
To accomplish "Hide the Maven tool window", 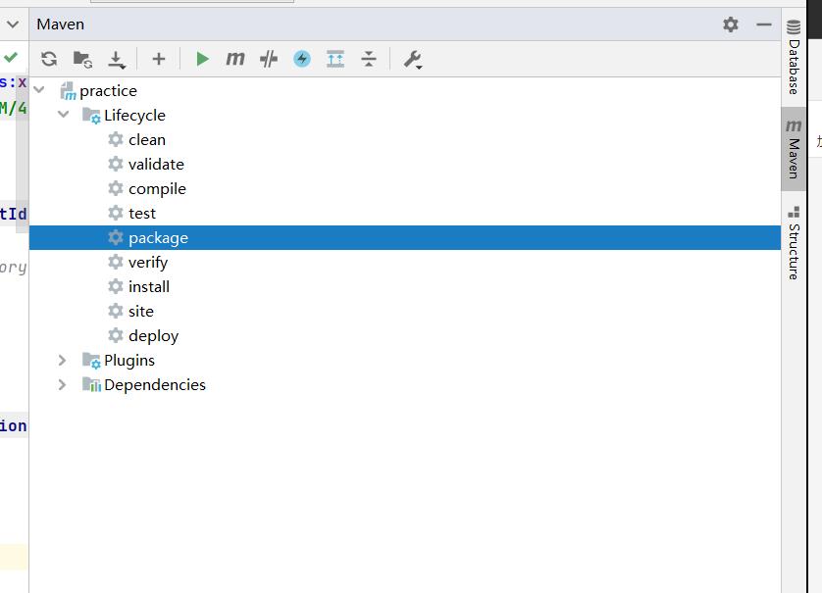I will click(764, 25).
